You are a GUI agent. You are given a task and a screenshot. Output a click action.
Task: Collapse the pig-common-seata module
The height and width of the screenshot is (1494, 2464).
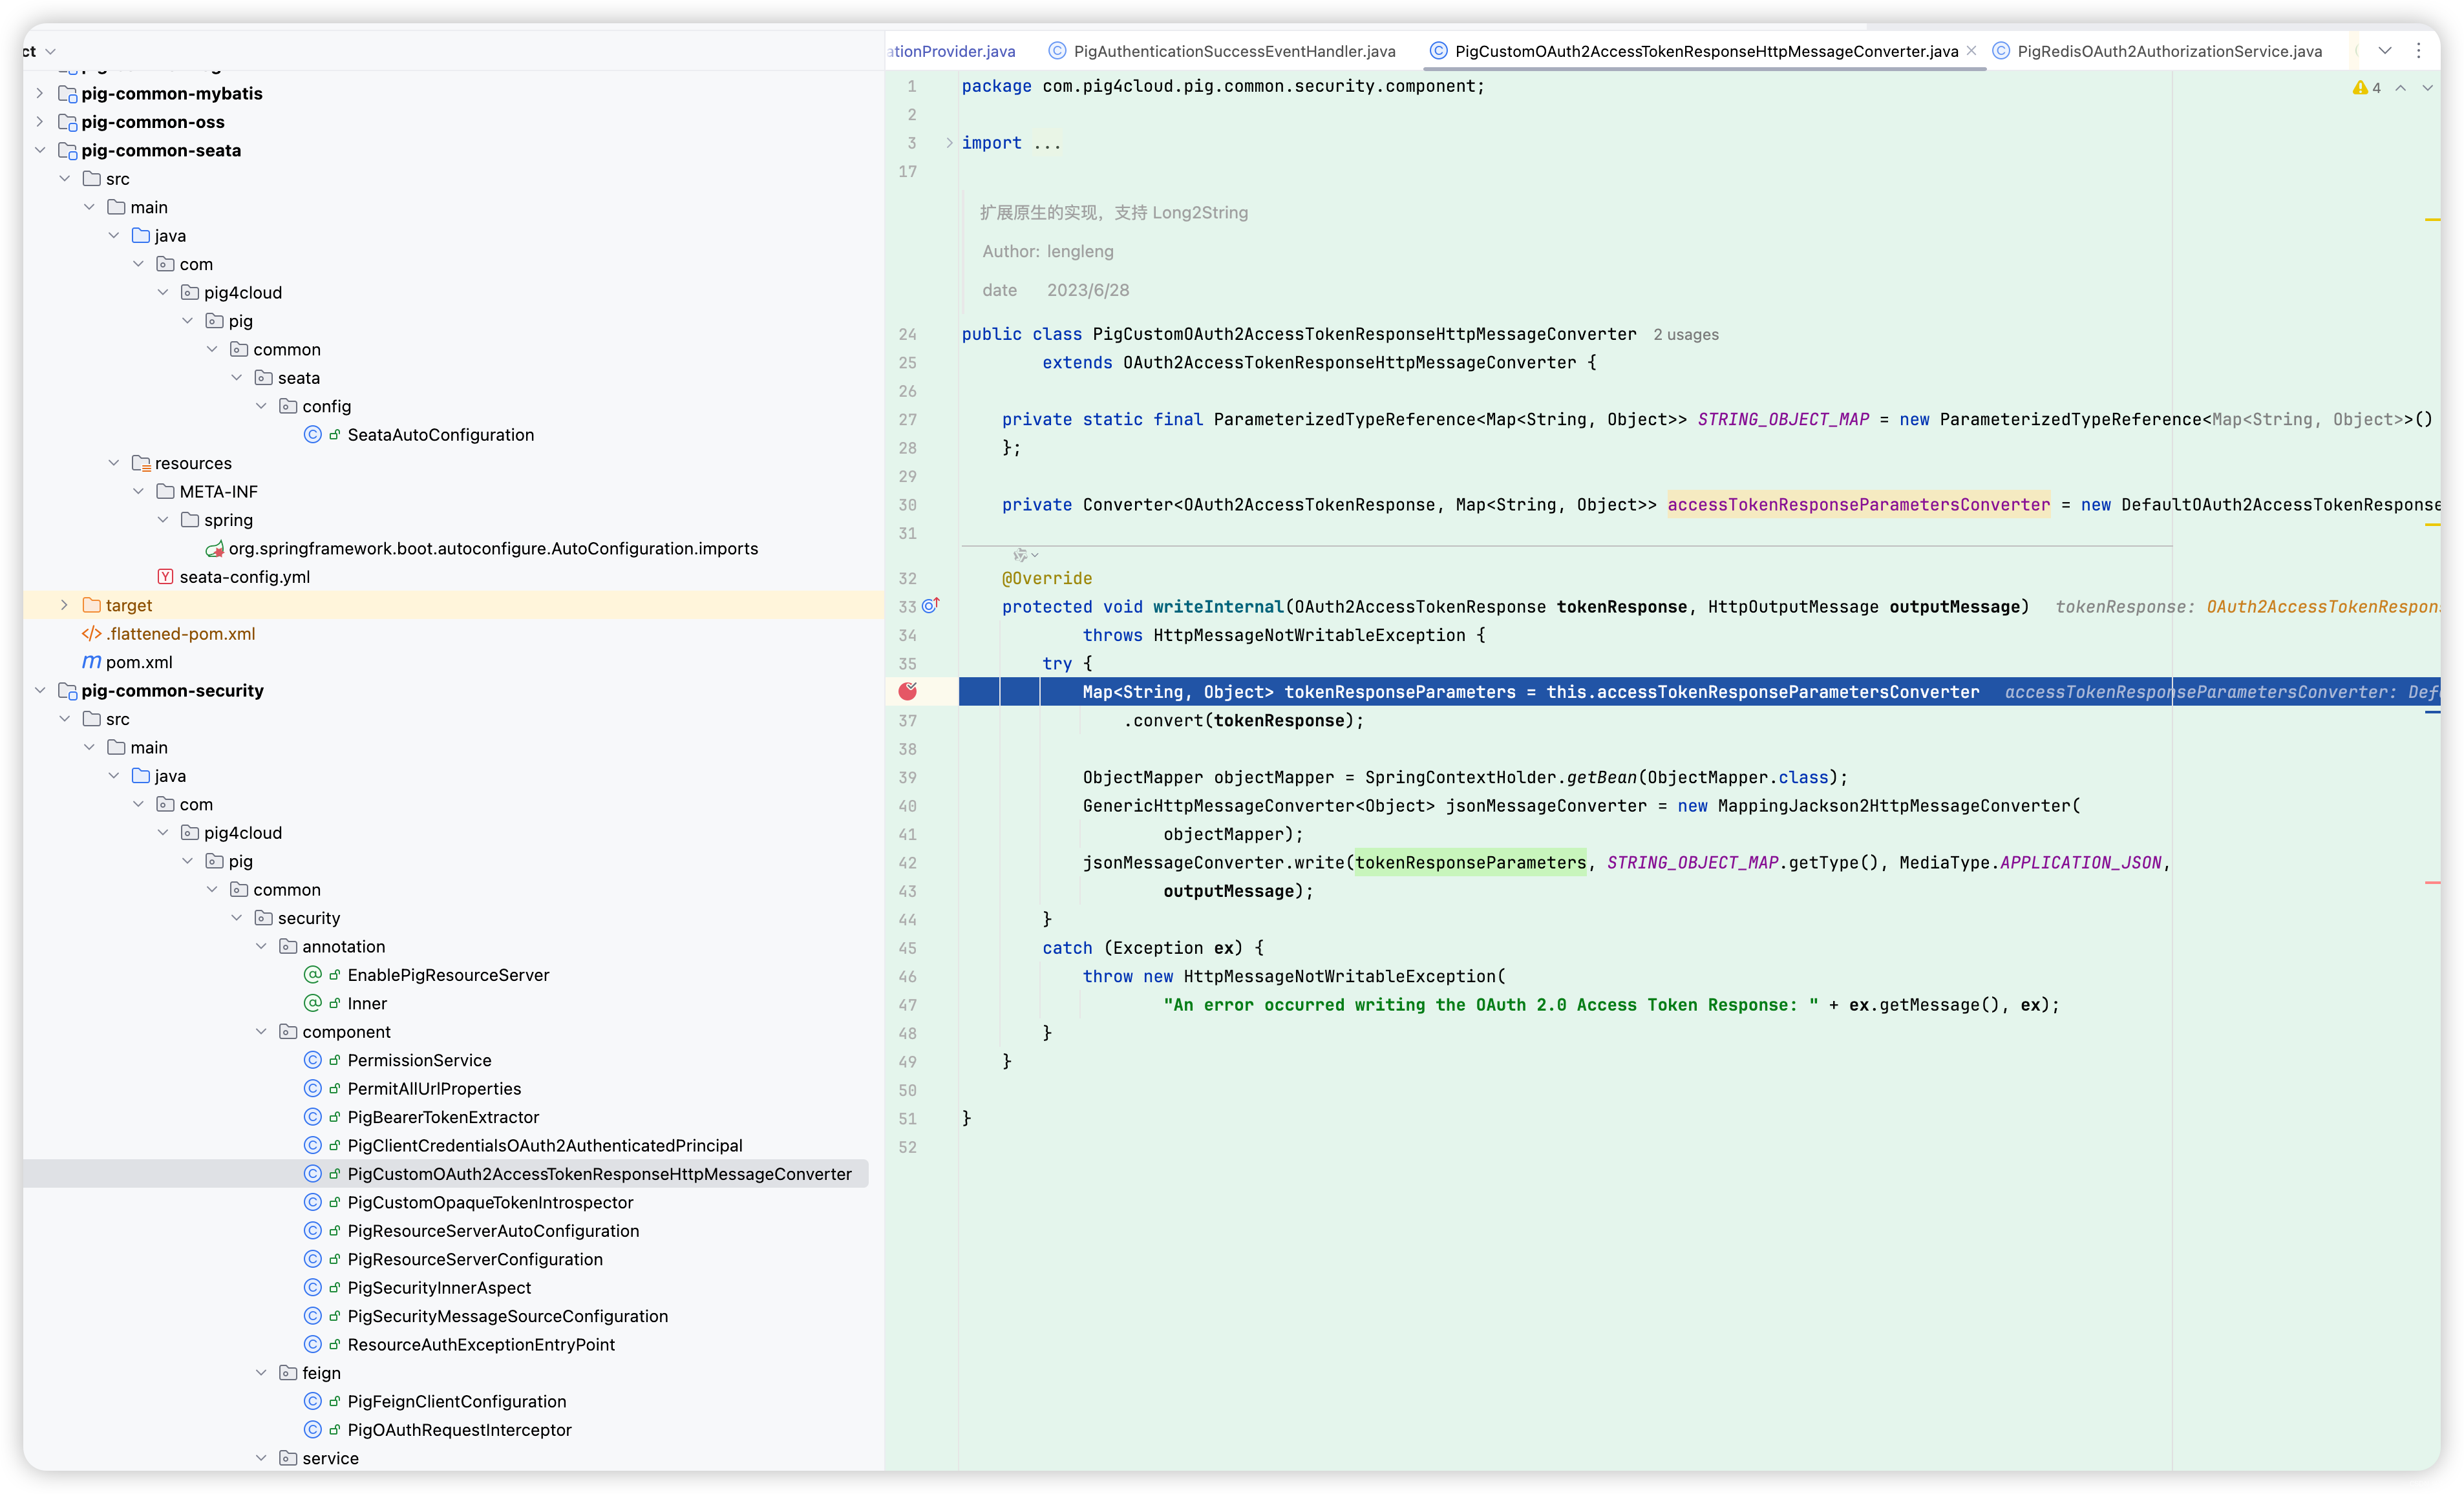tap(40, 150)
